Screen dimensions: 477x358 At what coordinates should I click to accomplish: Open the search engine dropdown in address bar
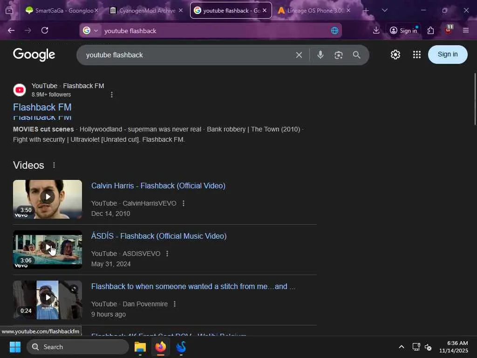tap(90, 30)
